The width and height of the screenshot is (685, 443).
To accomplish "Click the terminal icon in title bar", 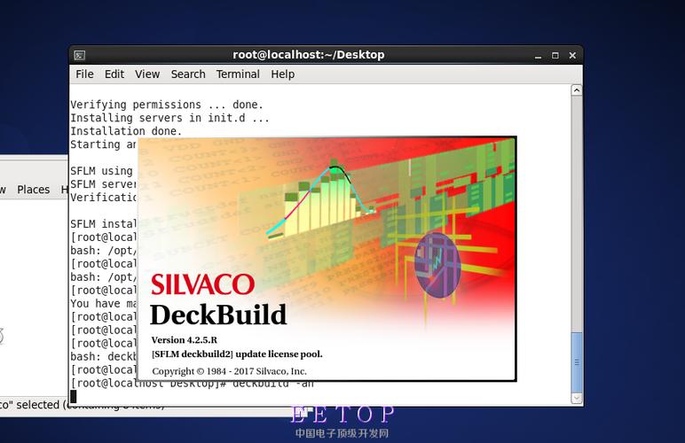I will click(x=80, y=55).
